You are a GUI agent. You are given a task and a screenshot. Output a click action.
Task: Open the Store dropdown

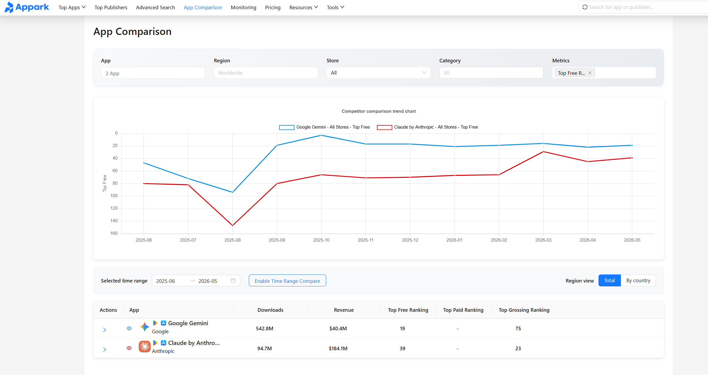[x=378, y=73]
